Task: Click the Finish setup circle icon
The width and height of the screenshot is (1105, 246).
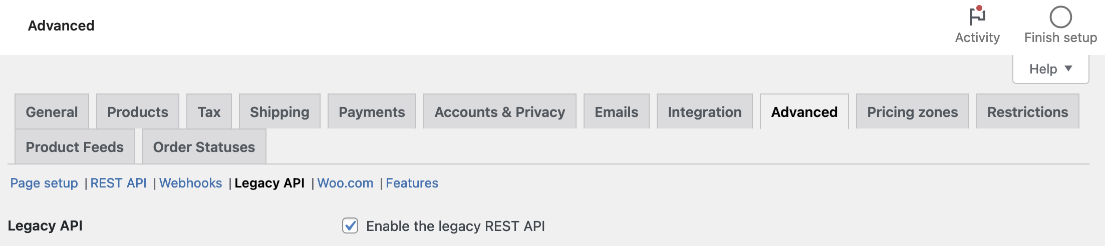Action: (x=1060, y=17)
